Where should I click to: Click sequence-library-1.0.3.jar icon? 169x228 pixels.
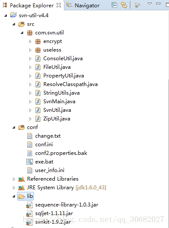(30, 205)
